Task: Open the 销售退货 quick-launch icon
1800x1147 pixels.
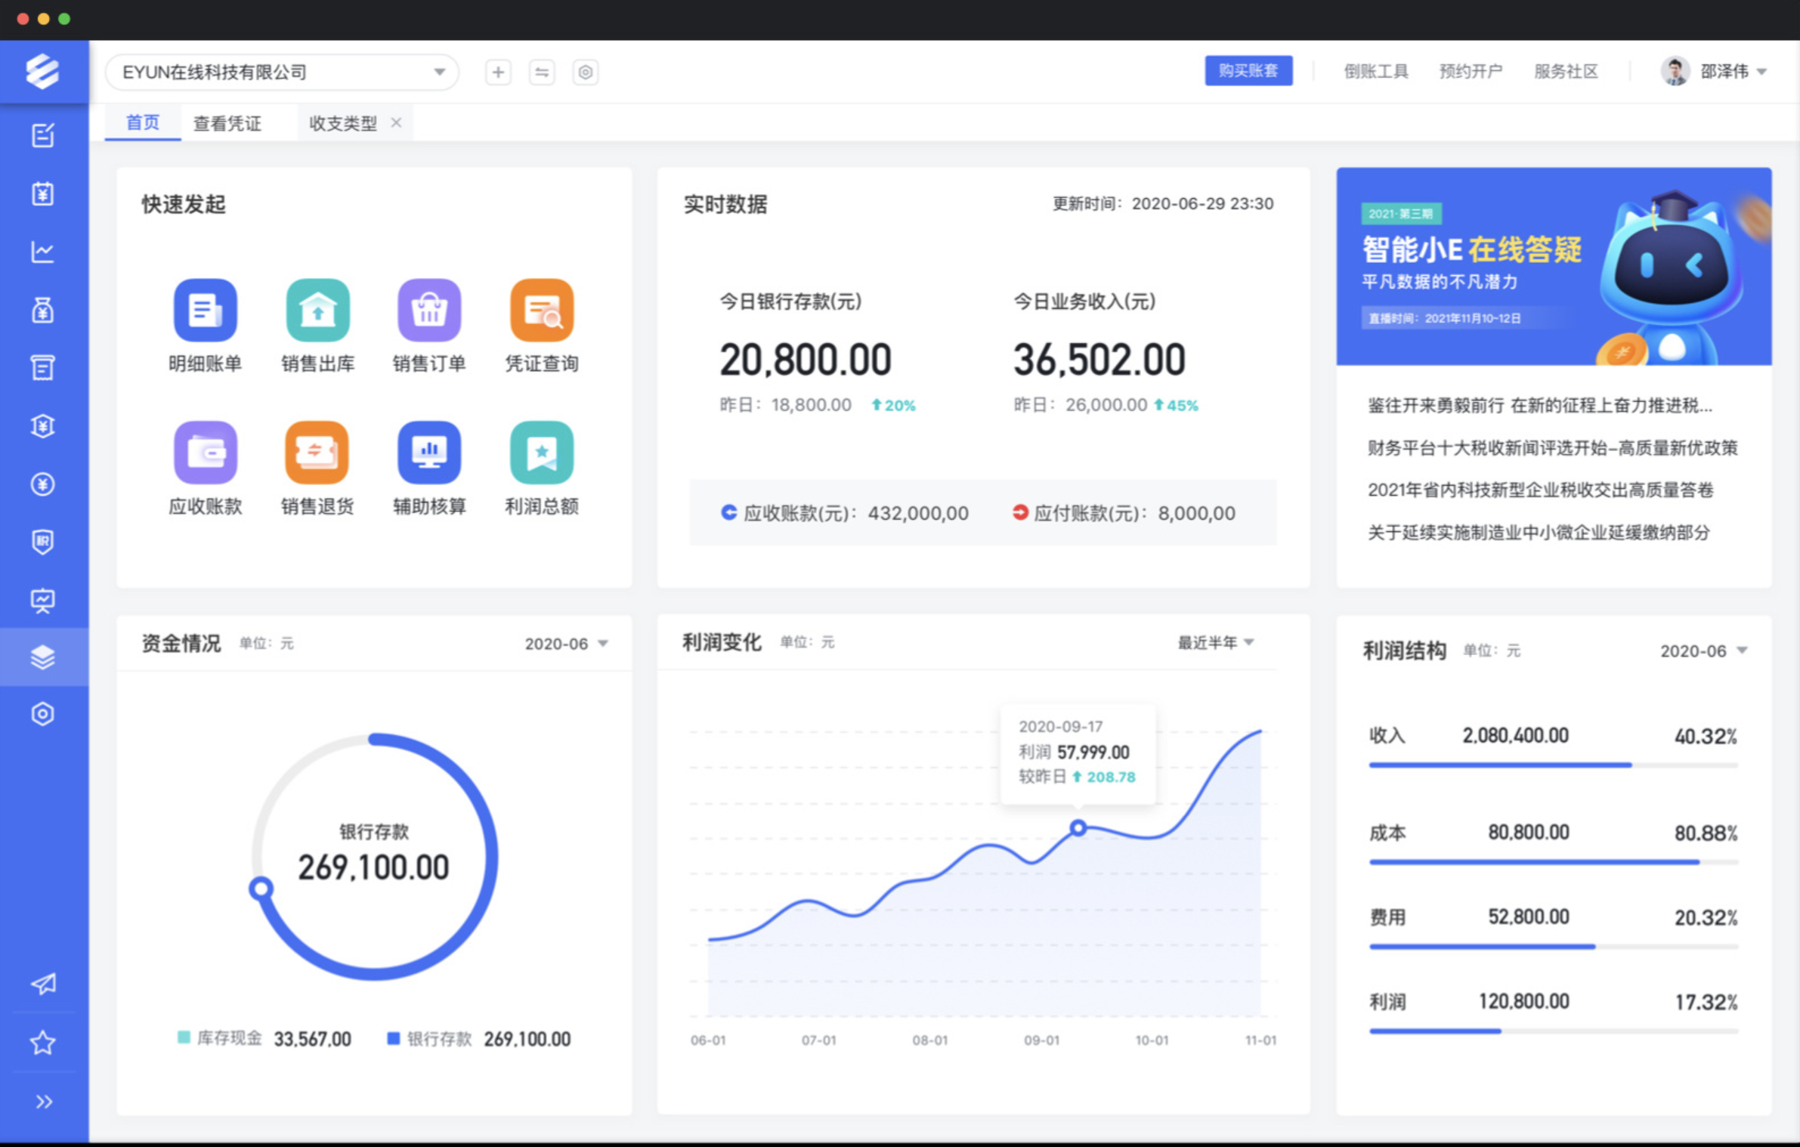Action: coord(317,453)
